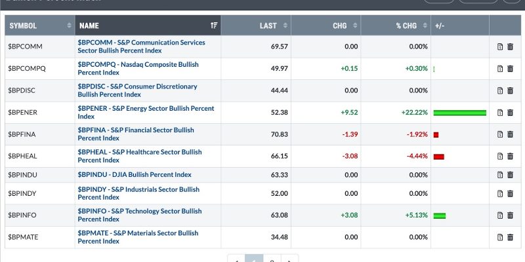Sort table by SYMBOL column
This screenshot has height=262, width=525.
coord(40,26)
